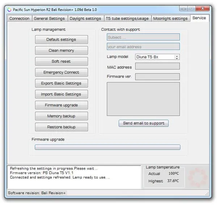Open the Moonlight settings tab

170,18
